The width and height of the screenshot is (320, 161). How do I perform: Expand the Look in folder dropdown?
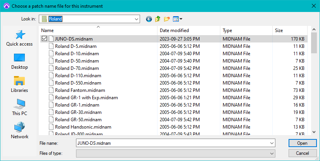[x=136, y=19]
